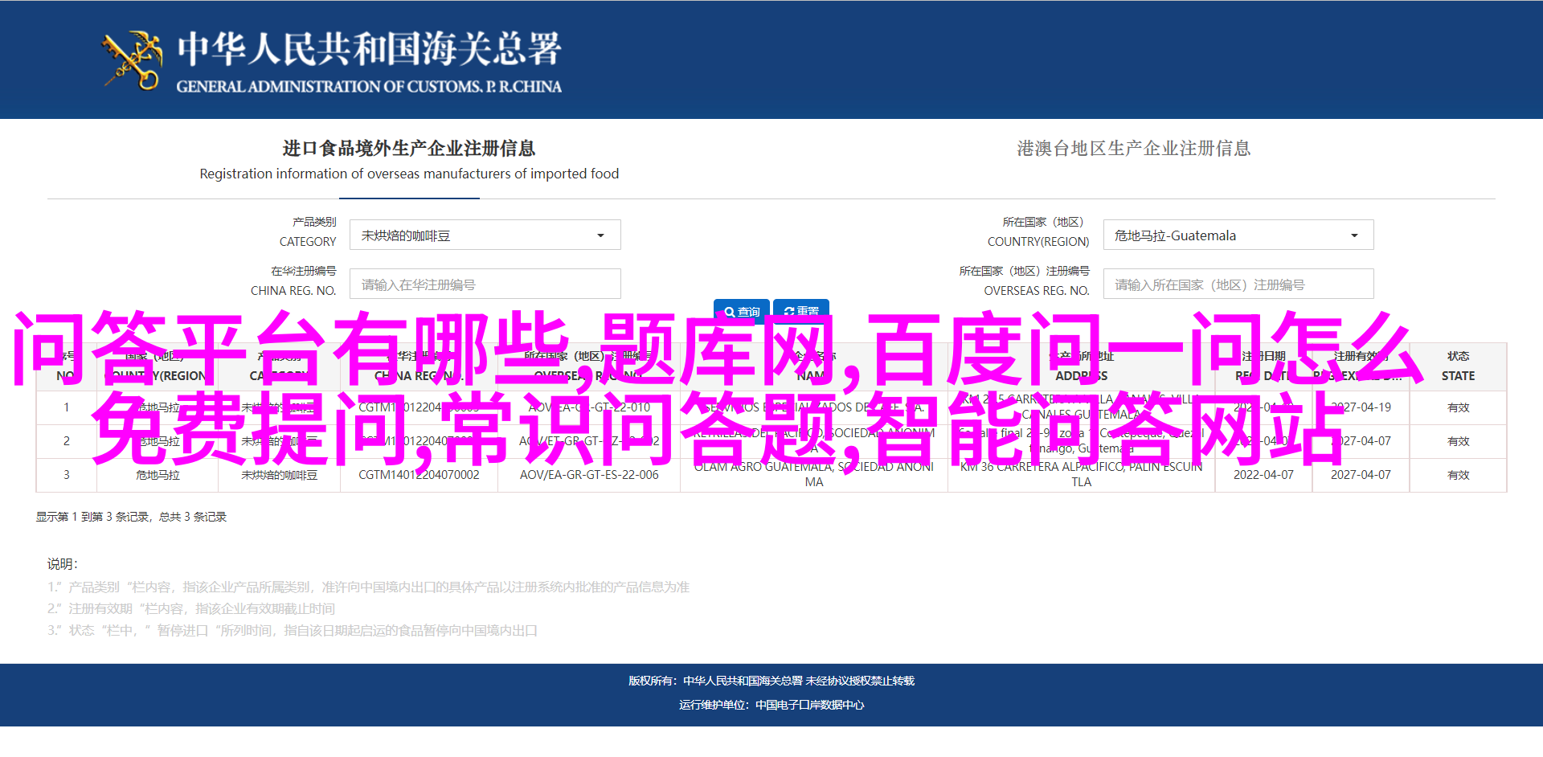Open the 所在国家 COUNTRY(REGION) dropdown showing 危地马拉-Guatemala
Screen dimensions: 1543x757
(1238, 235)
